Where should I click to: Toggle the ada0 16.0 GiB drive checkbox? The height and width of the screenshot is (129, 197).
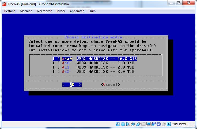point(56,59)
